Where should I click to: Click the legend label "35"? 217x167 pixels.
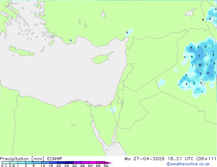(x=82, y=166)
